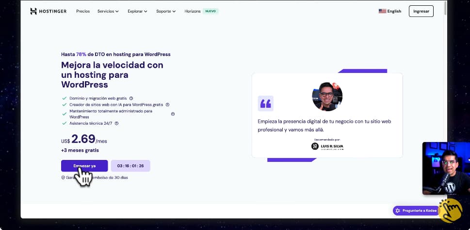
Task: Open info tooltip for Asistencia técnica 24/7
Action: click(x=116, y=123)
